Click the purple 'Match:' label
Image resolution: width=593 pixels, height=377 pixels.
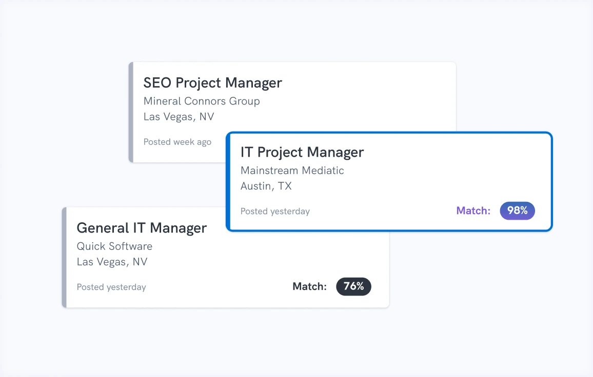(473, 211)
